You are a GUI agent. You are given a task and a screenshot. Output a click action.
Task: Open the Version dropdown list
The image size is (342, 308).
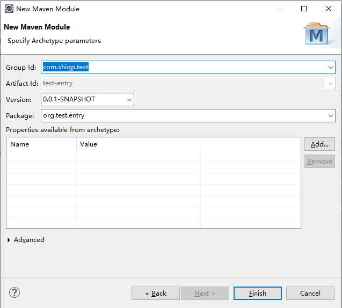coord(129,99)
